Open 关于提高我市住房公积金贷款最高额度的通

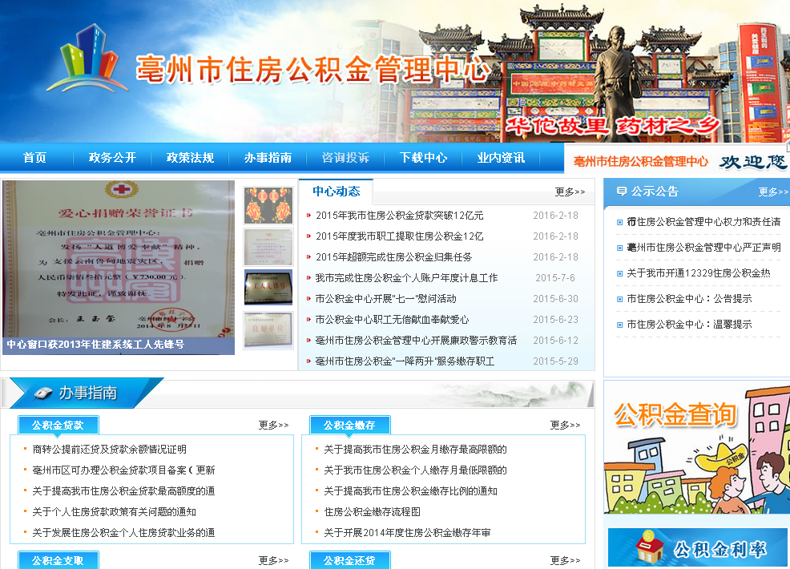click(x=123, y=491)
